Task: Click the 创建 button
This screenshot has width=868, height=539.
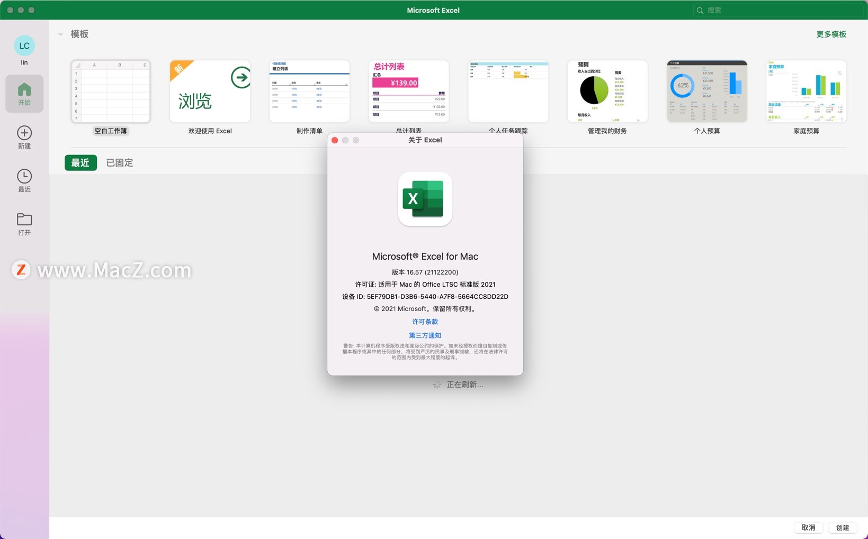Action: coord(843,527)
